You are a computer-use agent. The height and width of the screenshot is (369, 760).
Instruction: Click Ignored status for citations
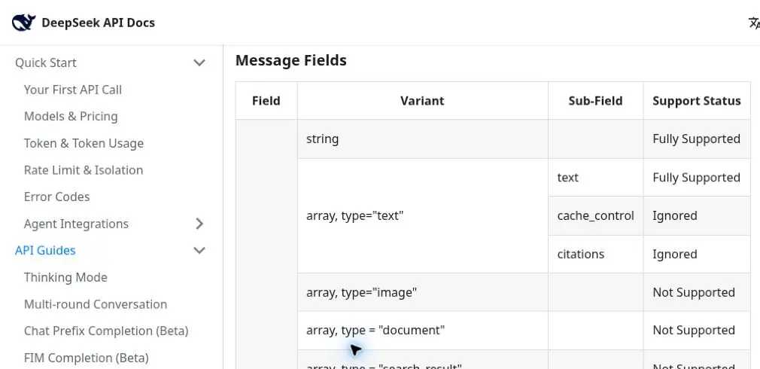697,254
